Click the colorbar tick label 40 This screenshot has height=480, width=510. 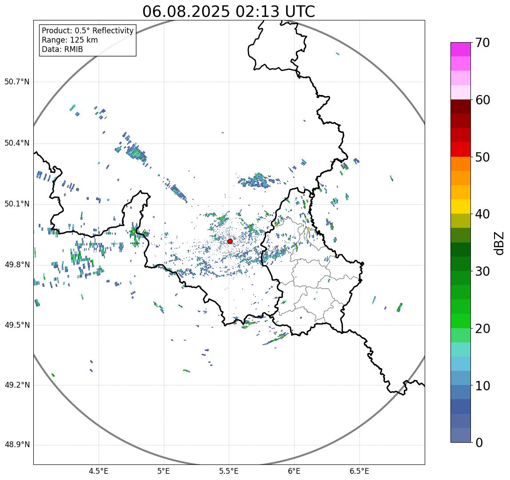pyautogui.click(x=482, y=214)
